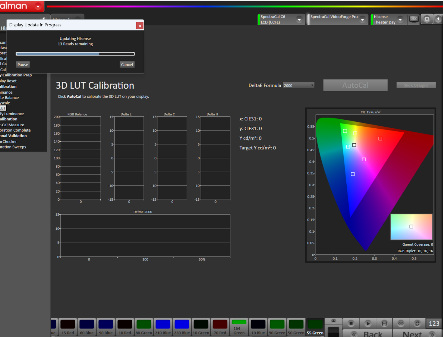
Task: Expand the patch panel up arrow
Action: click(x=333, y=321)
